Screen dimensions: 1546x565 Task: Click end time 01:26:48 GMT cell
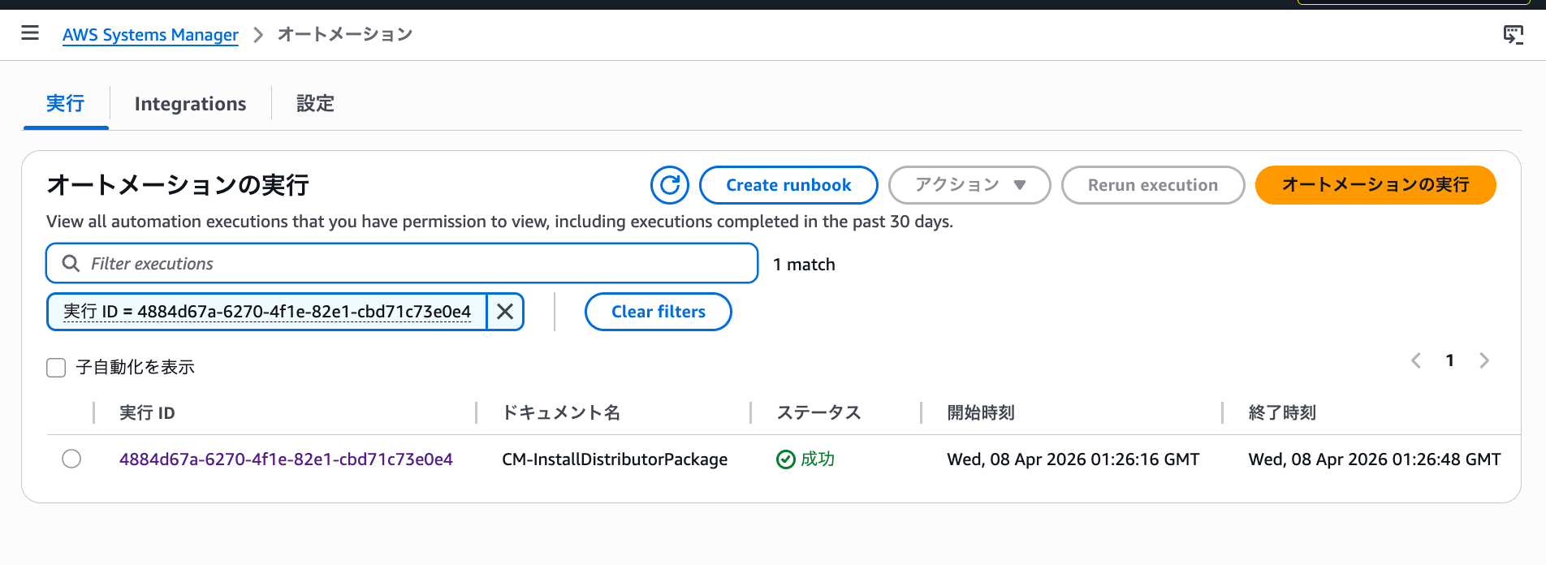(1375, 459)
